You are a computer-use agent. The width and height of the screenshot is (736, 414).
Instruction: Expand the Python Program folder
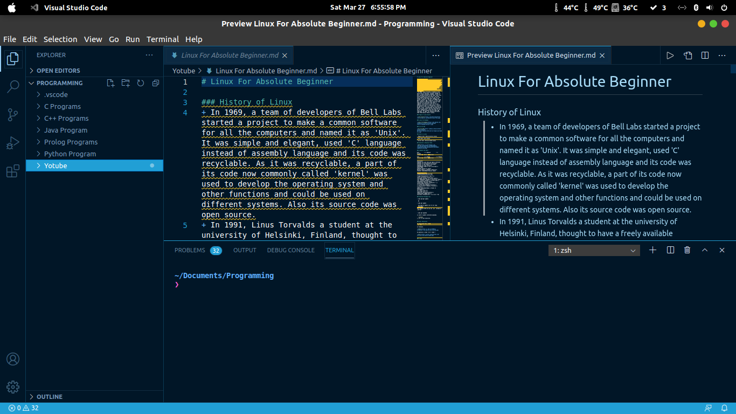pyautogui.click(x=94, y=154)
